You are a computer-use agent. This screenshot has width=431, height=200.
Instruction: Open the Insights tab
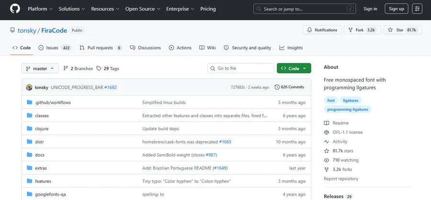click(291, 48)
